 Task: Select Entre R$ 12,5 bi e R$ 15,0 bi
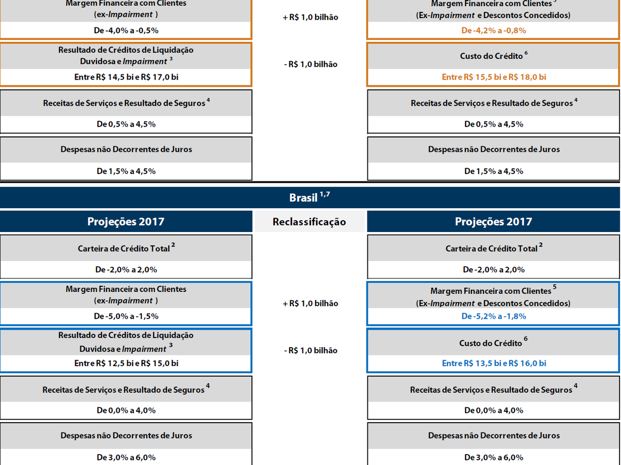pos(126,363)
